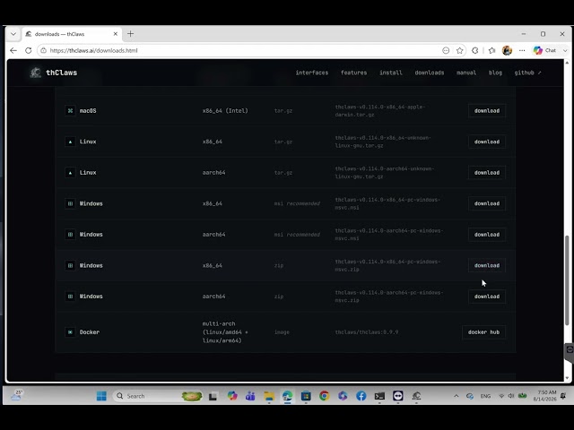Download the Windows aarch64 msi installer

(487, 235)
